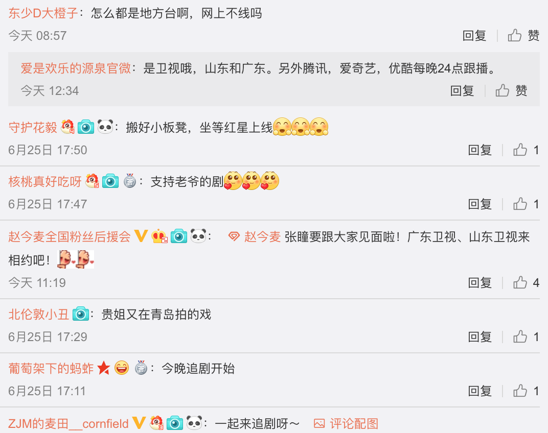Click camera badge next to 守护花毅

click(x=86, y=127)
